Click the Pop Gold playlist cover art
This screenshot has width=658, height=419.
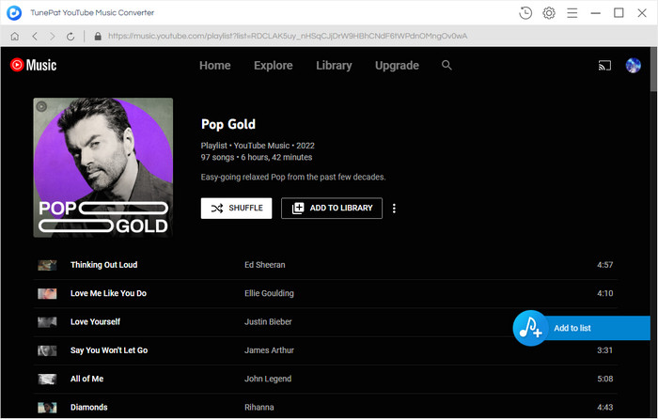(103, 168)
